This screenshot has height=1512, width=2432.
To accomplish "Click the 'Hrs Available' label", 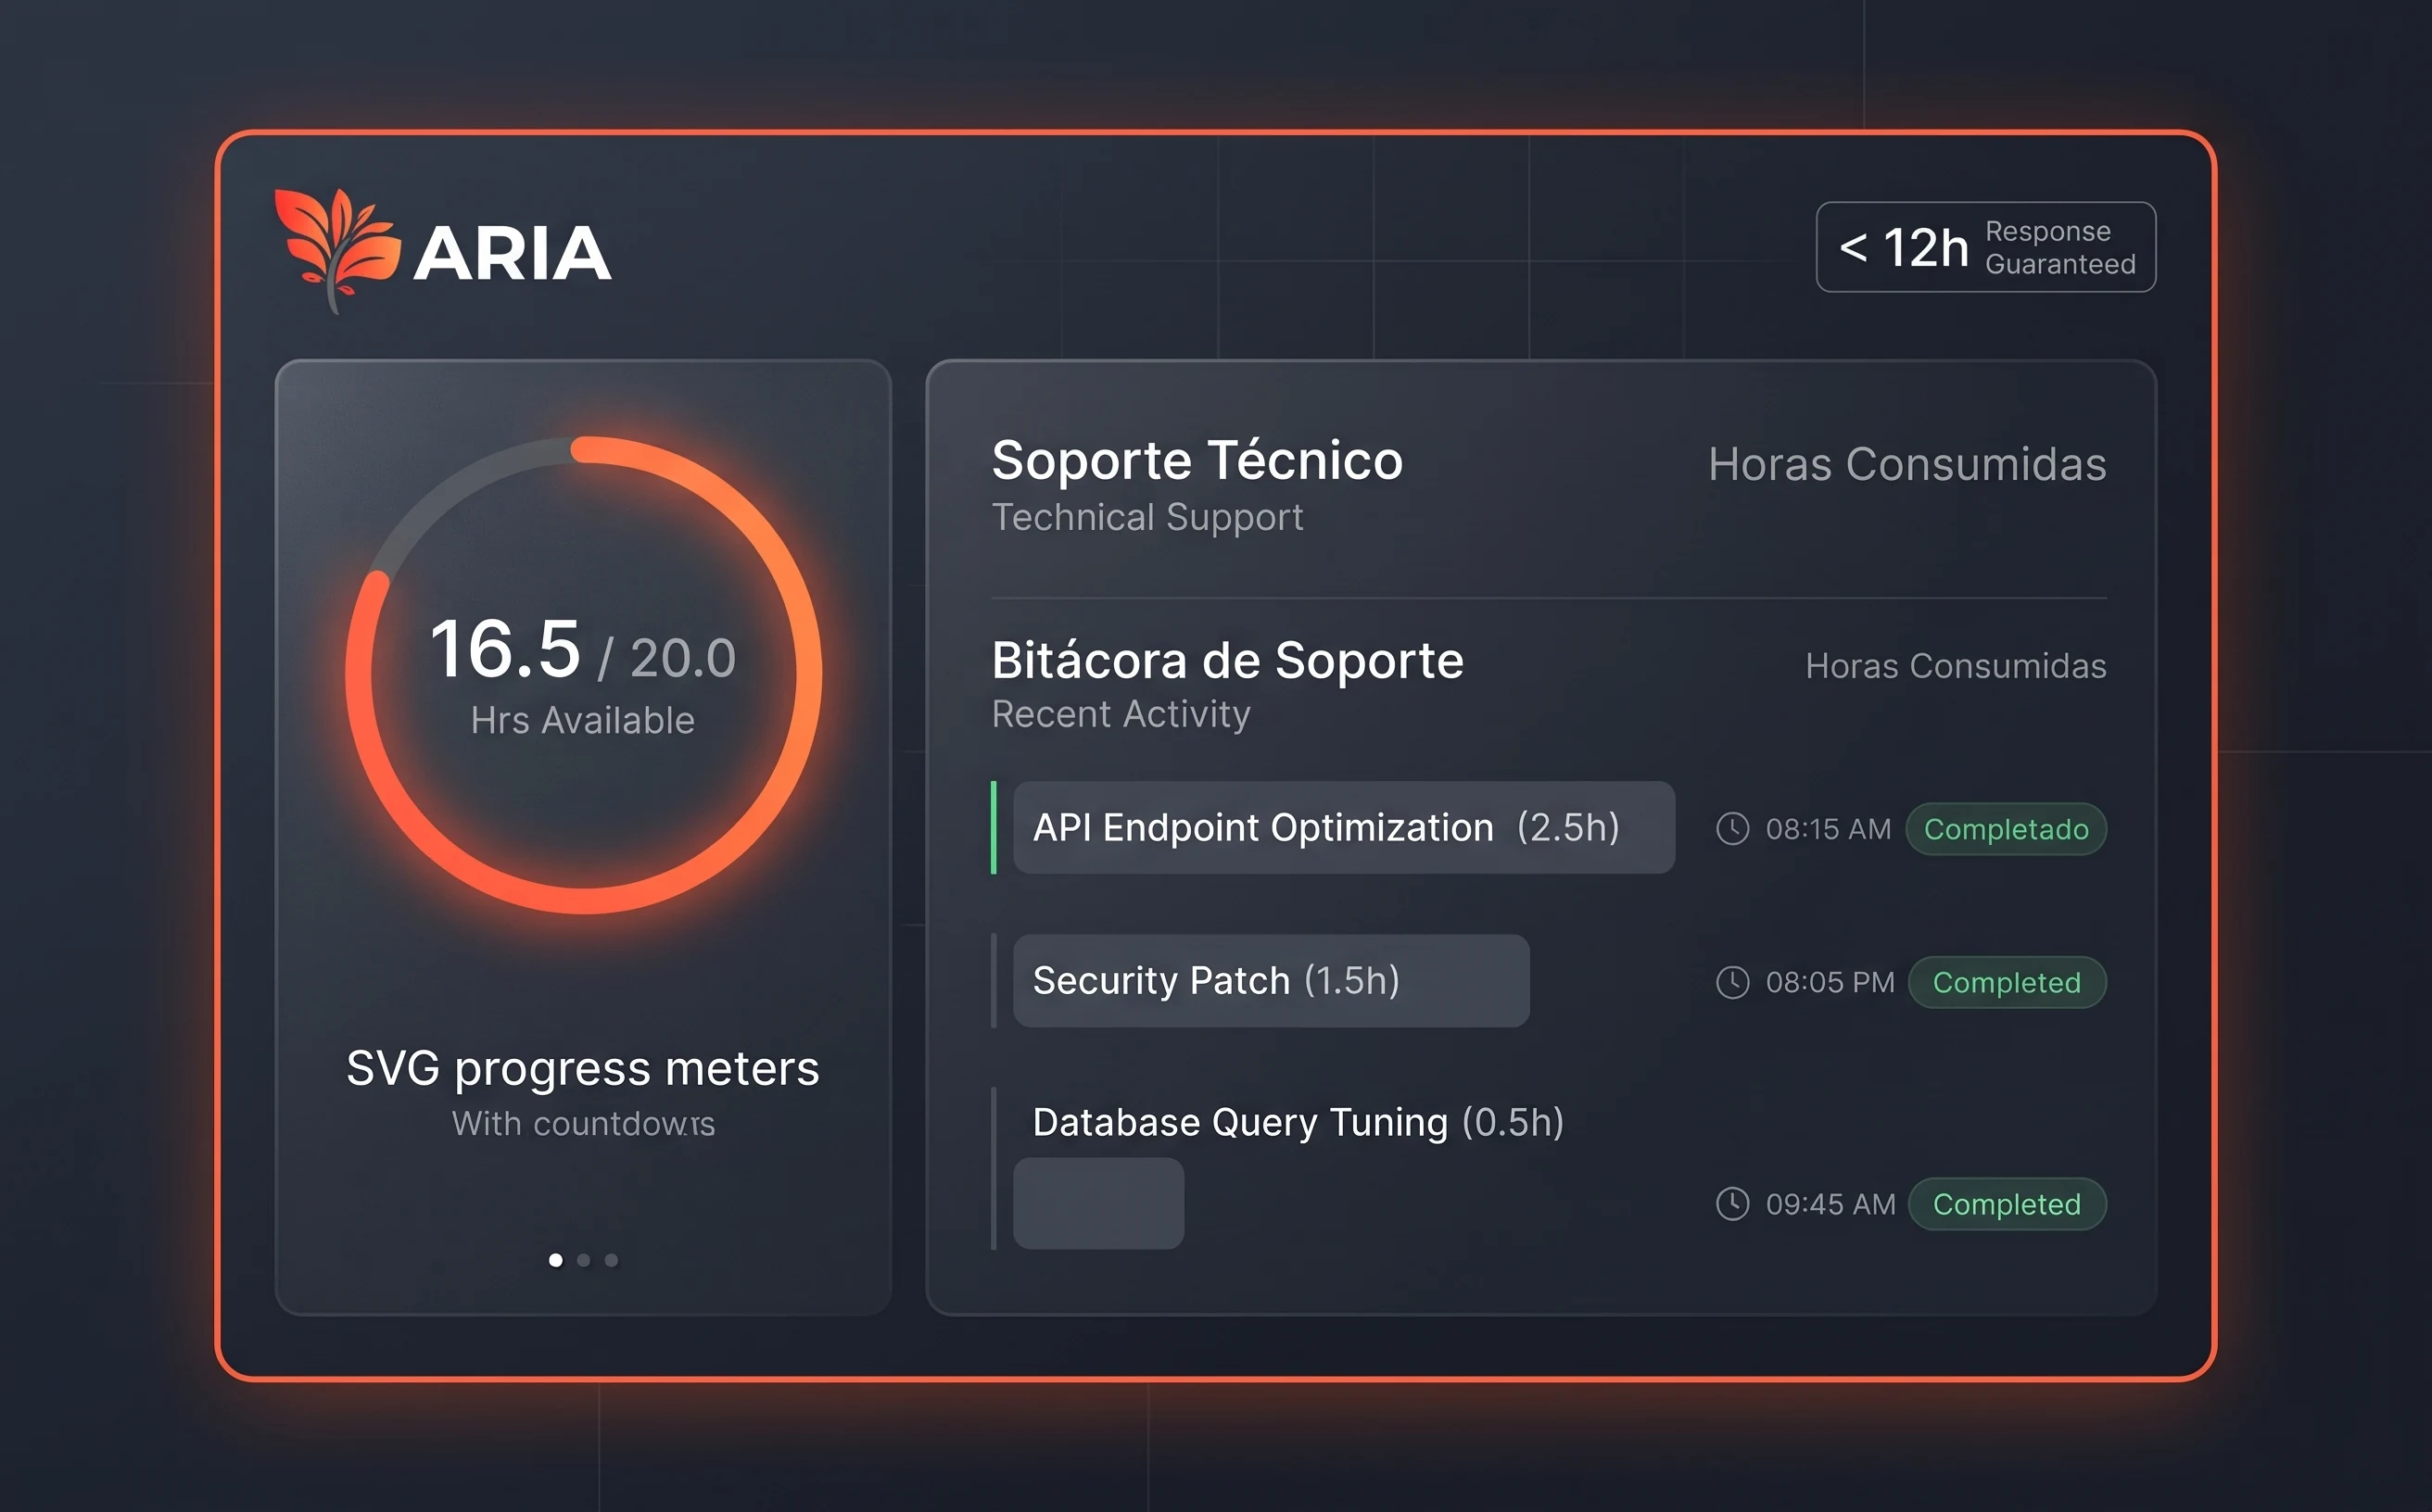I will (583, 720).
